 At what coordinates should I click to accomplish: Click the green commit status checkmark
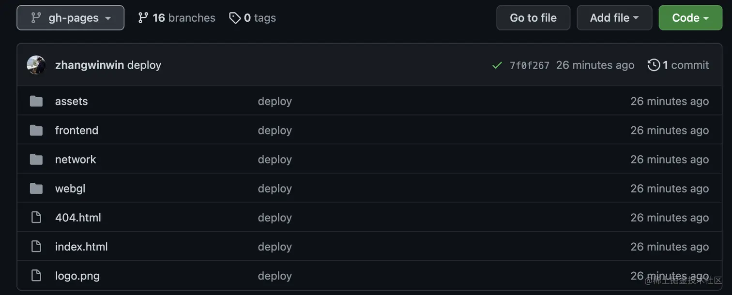(497, 65)
